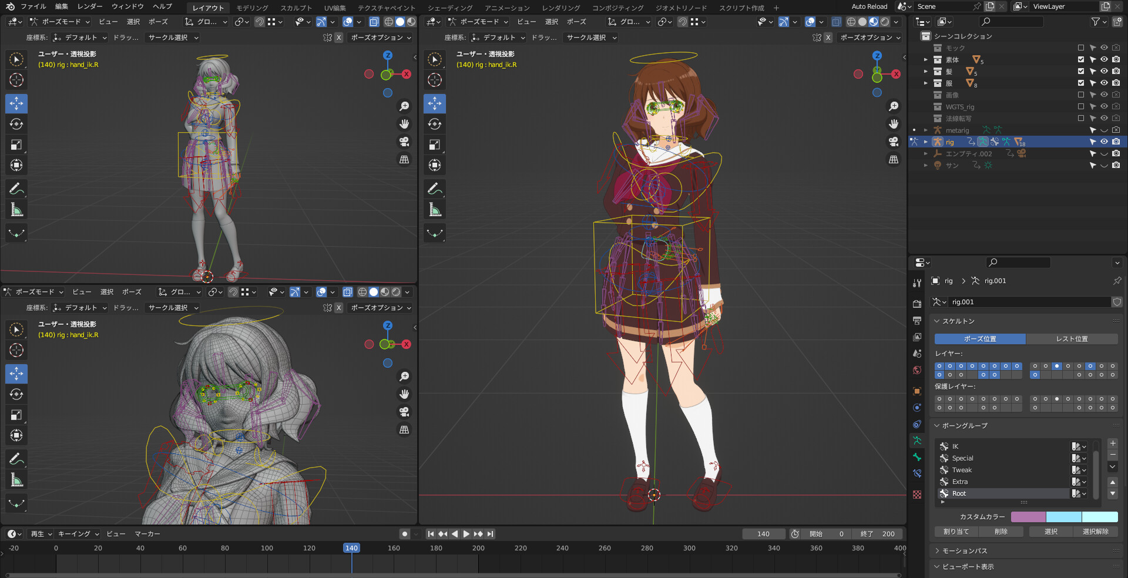Open the Annotate tool
1128x578 pixels.
[435, 188]
